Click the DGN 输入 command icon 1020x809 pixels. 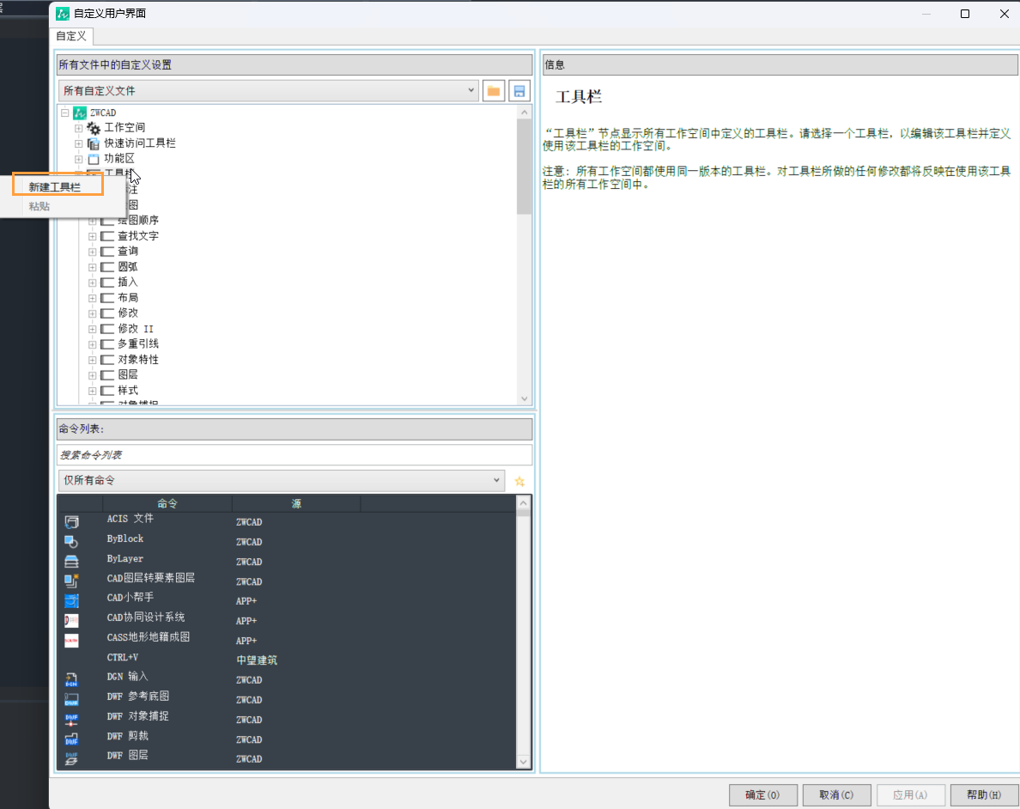click(x=71, y=680)
